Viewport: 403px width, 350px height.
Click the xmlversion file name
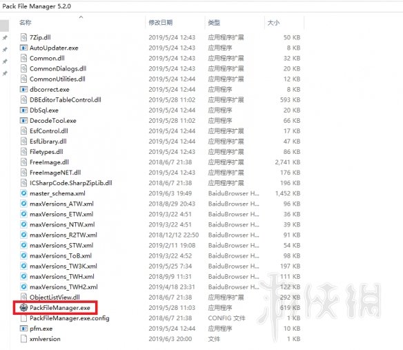tap(45, 339)
